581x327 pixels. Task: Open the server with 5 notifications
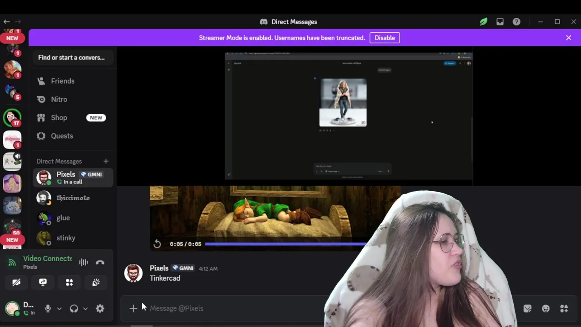coord(12,92)
